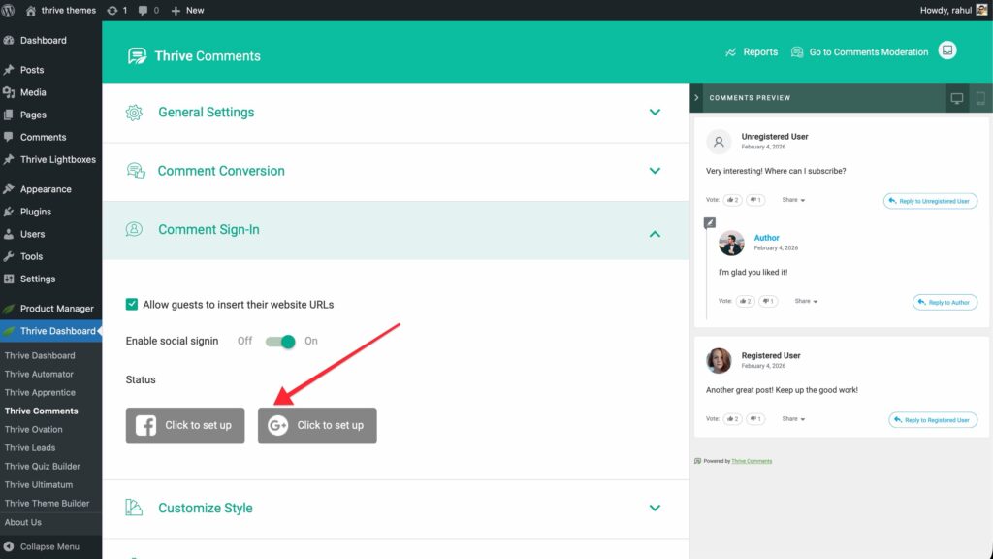
Task: Open Thrive Leads in the sidebar
Action: click(x=30, y=447)
